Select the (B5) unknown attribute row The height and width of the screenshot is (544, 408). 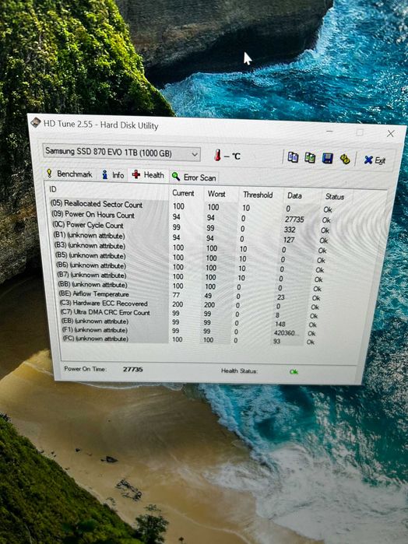pyautogui.click(x=190, y=258)
